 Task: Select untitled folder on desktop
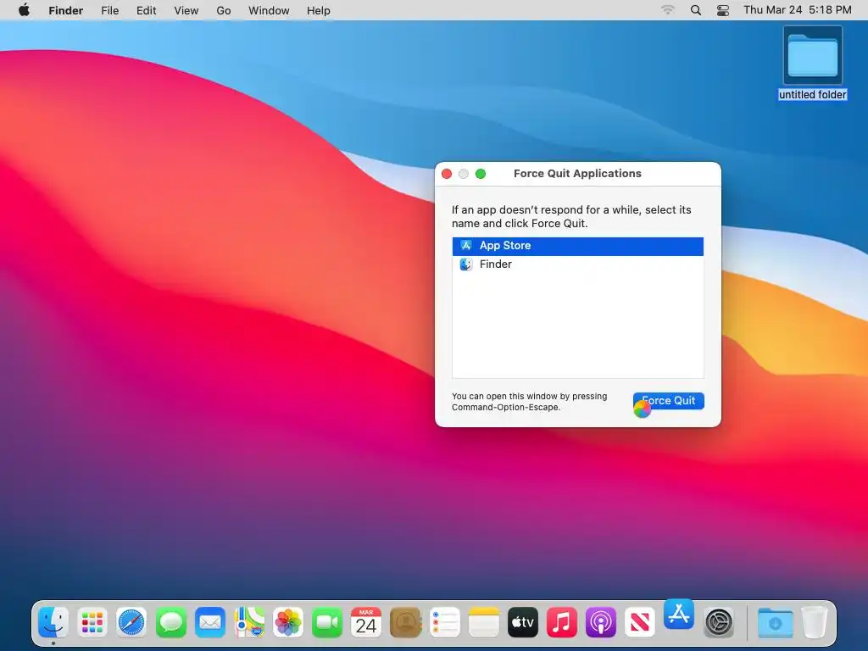pos(813,64)
